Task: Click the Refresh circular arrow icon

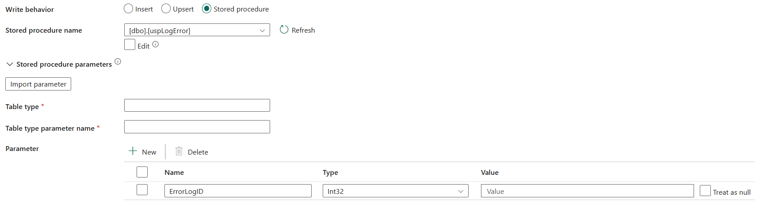Action: click(284, 30)
